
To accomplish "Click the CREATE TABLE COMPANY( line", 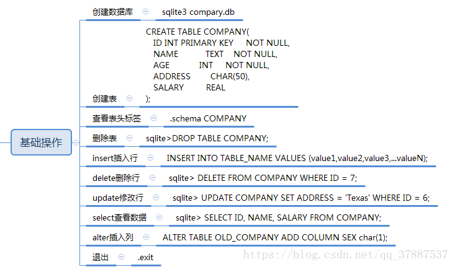I will [197, 32].
